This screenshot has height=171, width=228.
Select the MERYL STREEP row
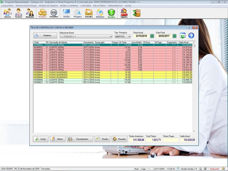click(x=113, y=50)
